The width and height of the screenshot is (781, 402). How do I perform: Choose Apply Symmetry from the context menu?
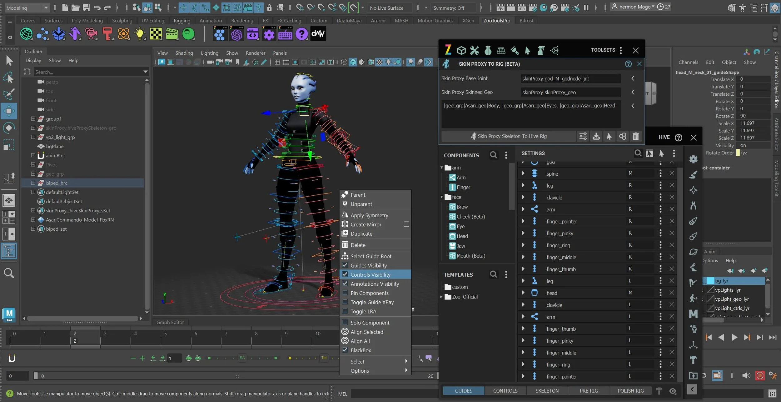tap(369, 215)
